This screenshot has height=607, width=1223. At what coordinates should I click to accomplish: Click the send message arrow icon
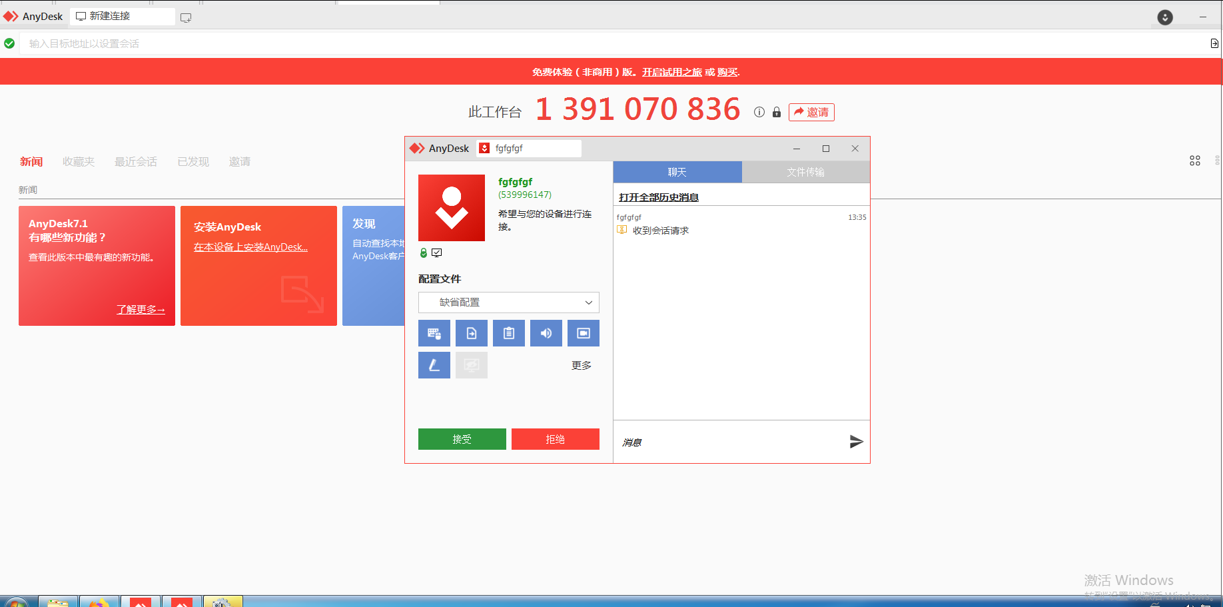tap(856, 442)
